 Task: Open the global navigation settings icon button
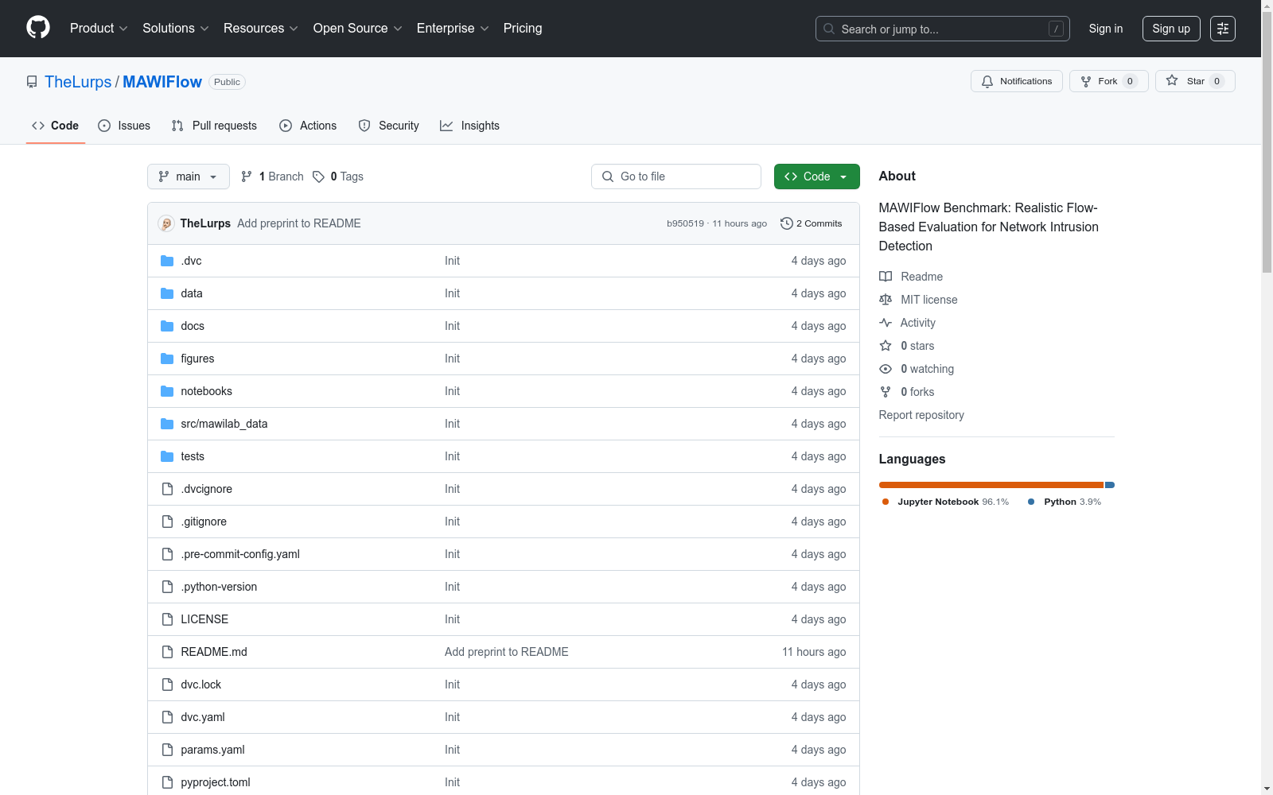click(1223, 29)
